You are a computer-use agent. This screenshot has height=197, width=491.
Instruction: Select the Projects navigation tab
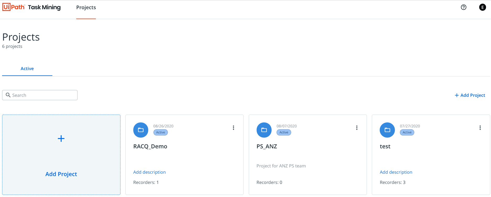[86, 7]
